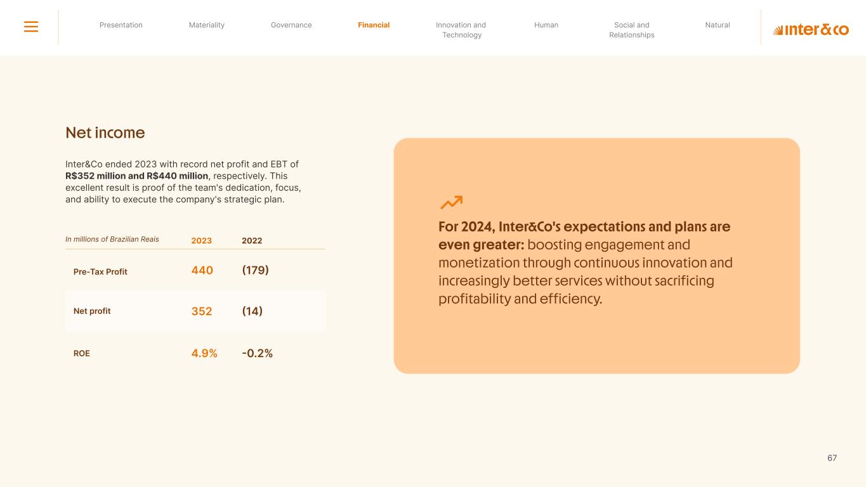Screen dimensions: 866x487
Task: Click the Net income heading
Action: pyautogui.click(x=105, y=133)
